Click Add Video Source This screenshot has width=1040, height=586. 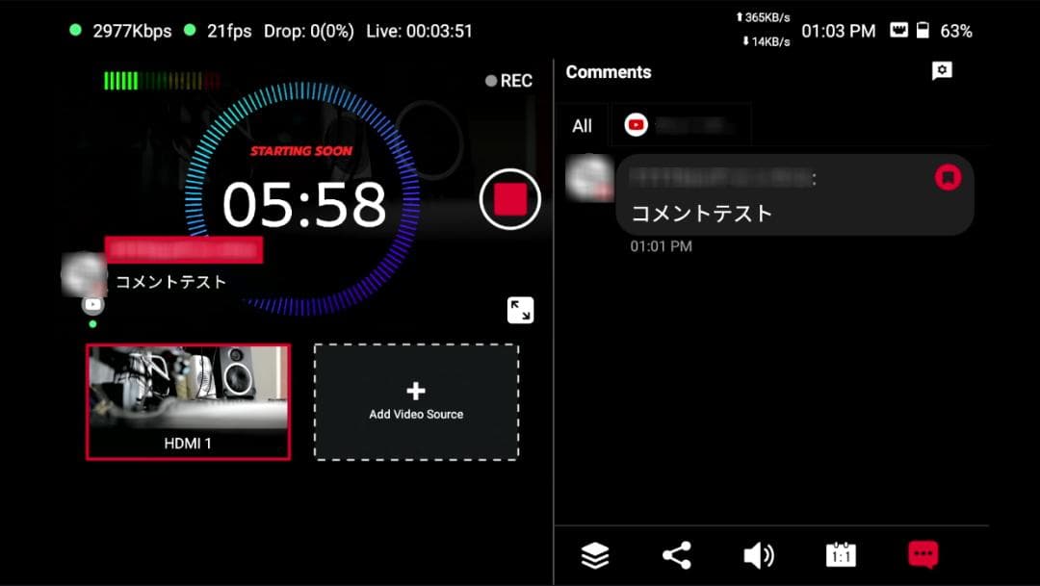(415, 399)
